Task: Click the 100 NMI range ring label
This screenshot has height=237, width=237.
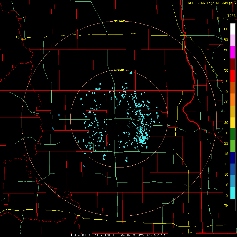Action: [x=119, y=21]
